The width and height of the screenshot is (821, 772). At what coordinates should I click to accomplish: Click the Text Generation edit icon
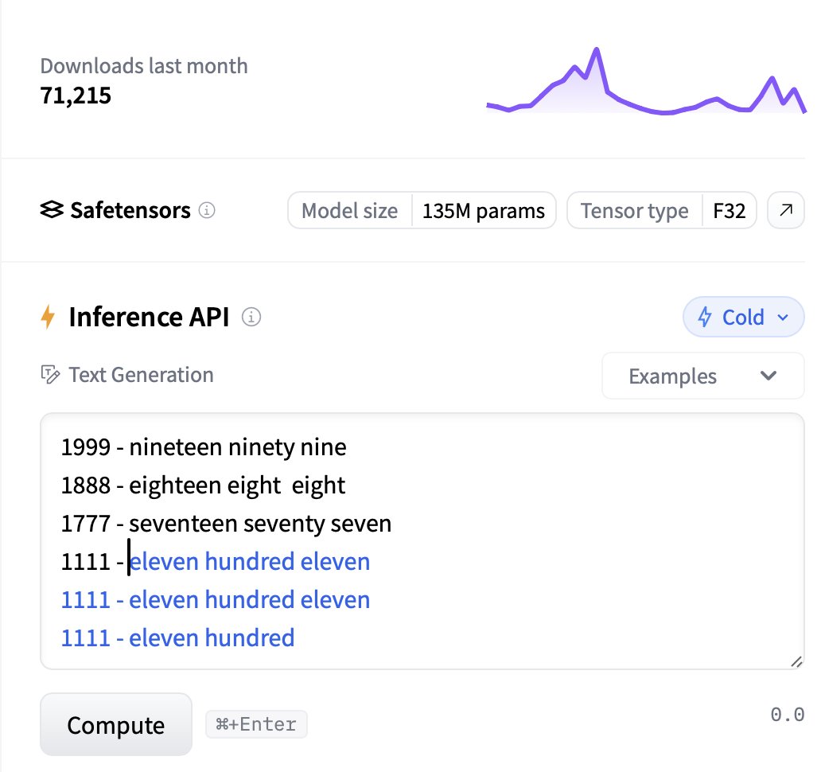(50, 375)
